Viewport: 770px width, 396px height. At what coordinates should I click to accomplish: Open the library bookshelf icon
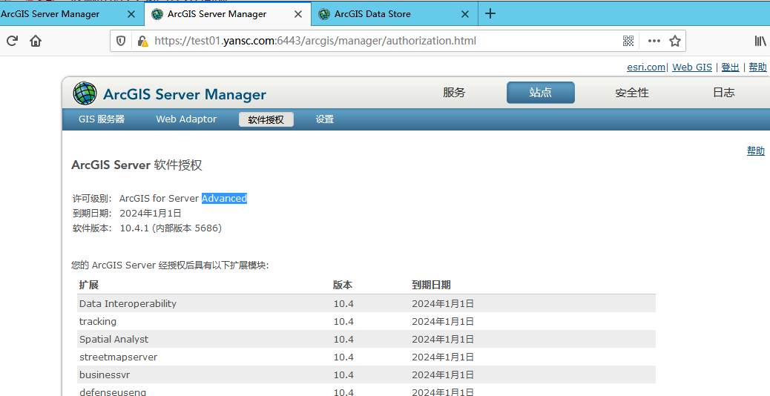[760, 41]
